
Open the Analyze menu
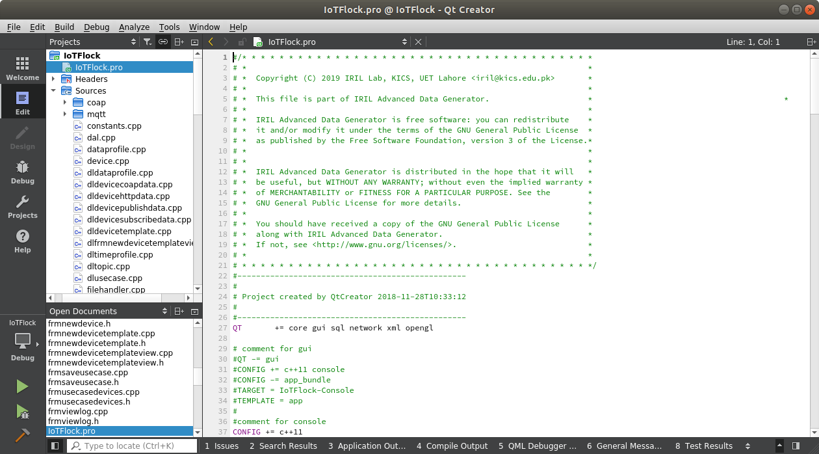pos(135,27)
